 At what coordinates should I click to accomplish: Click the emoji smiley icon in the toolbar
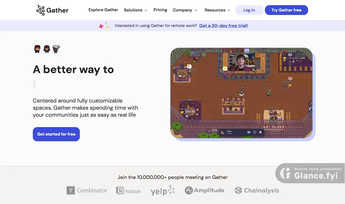[260, 132]
